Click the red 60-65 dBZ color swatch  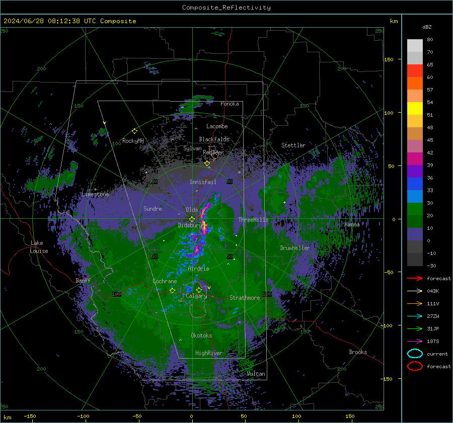[x=415, y=70]
